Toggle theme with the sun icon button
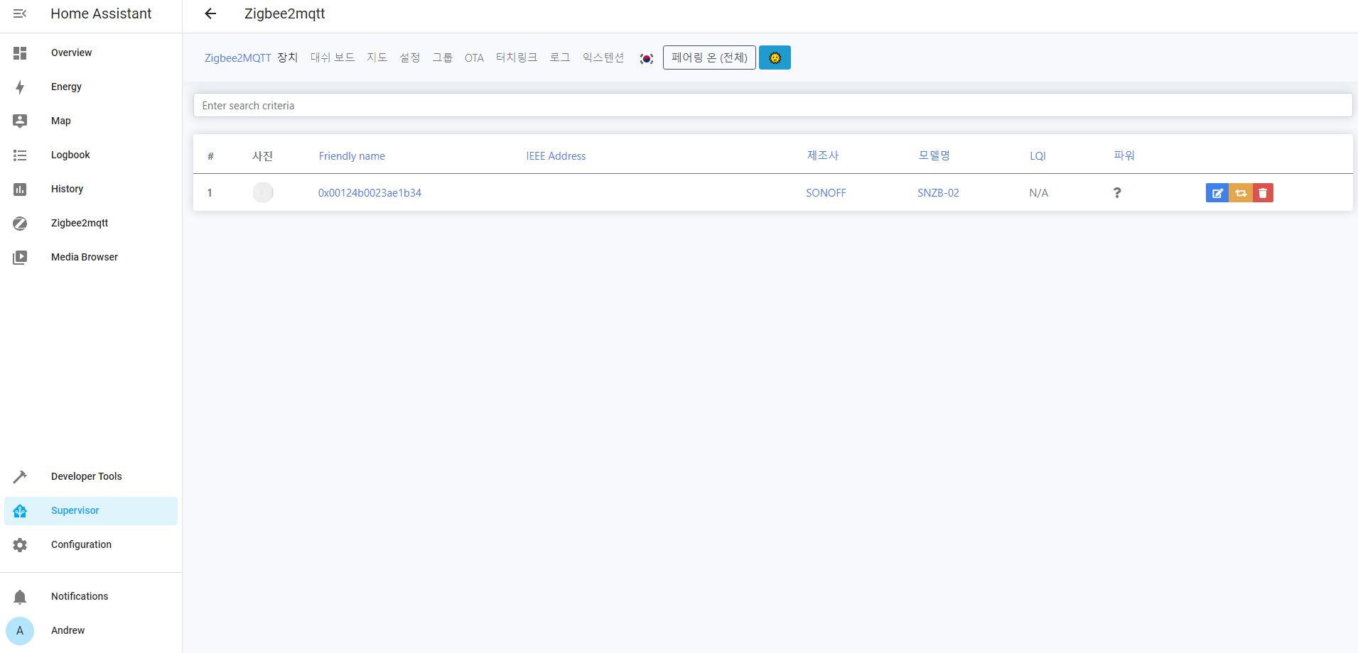Viewport: 1358px width, 653px height. [x=775, y=57]
